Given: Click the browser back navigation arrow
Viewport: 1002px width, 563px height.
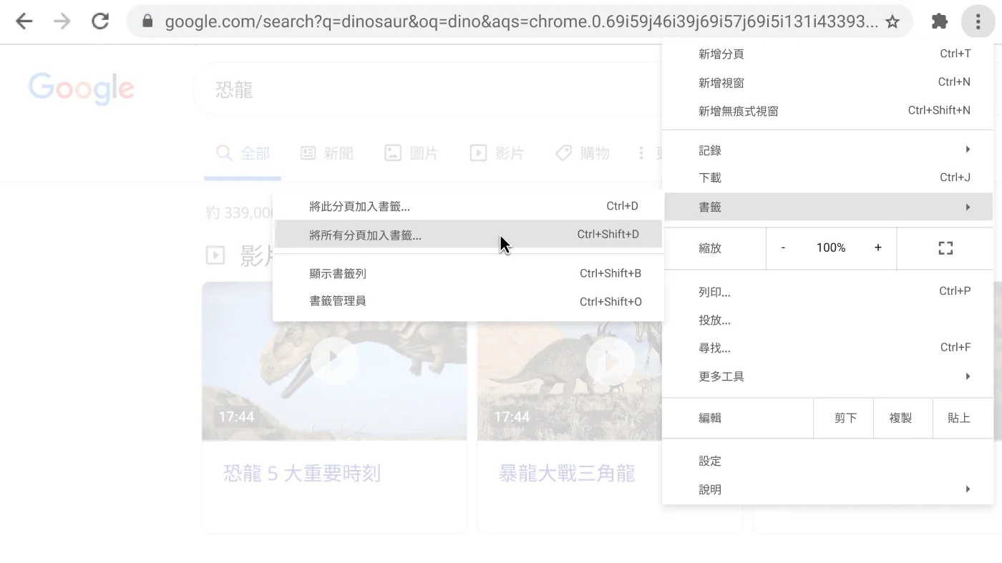Looking at the screenshot, I should point(24,21).
